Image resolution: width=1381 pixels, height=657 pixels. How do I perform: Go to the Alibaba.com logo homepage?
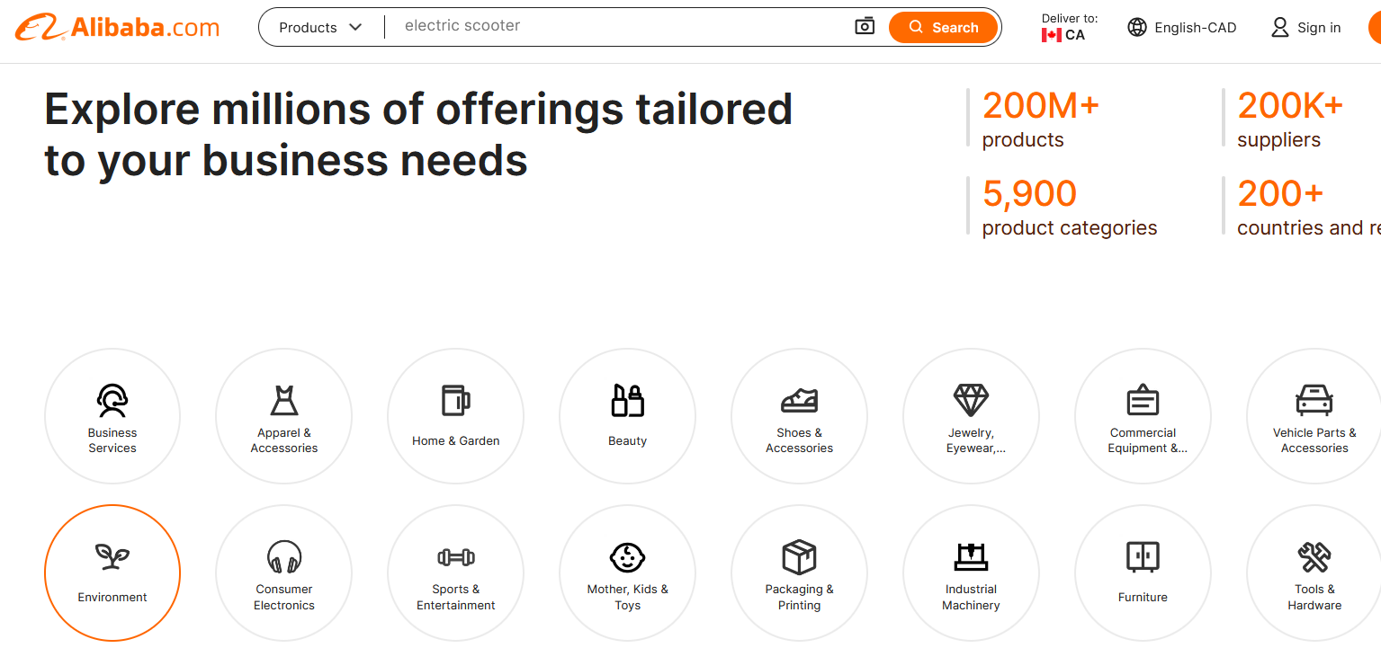click(117, 28)
